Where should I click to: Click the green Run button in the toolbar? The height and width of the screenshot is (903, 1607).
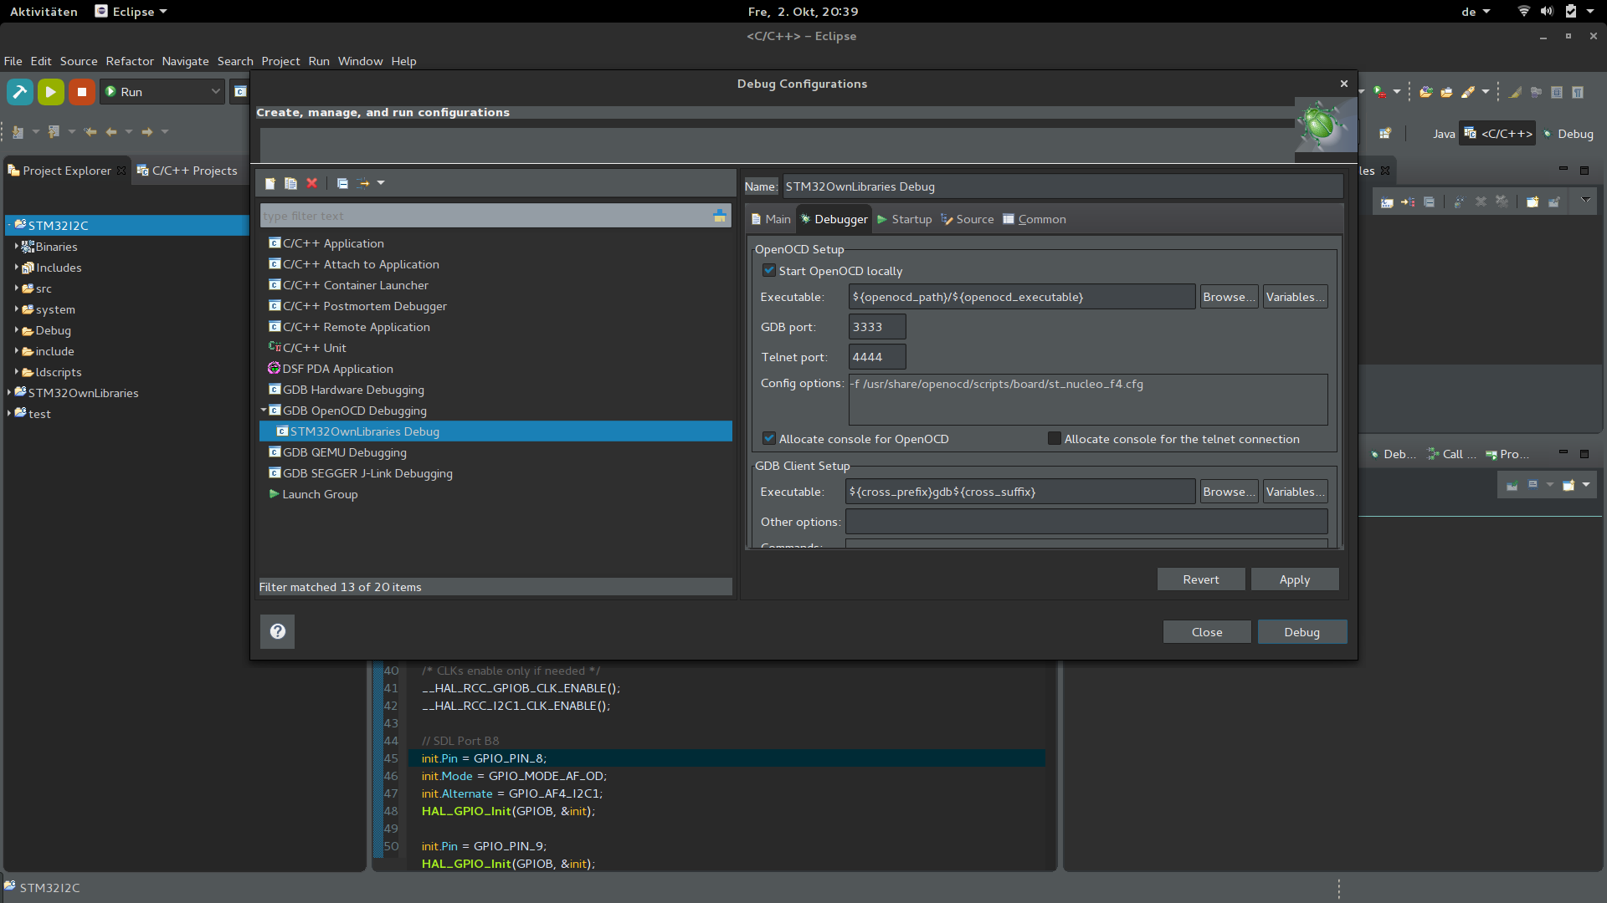tap(50, 92)
